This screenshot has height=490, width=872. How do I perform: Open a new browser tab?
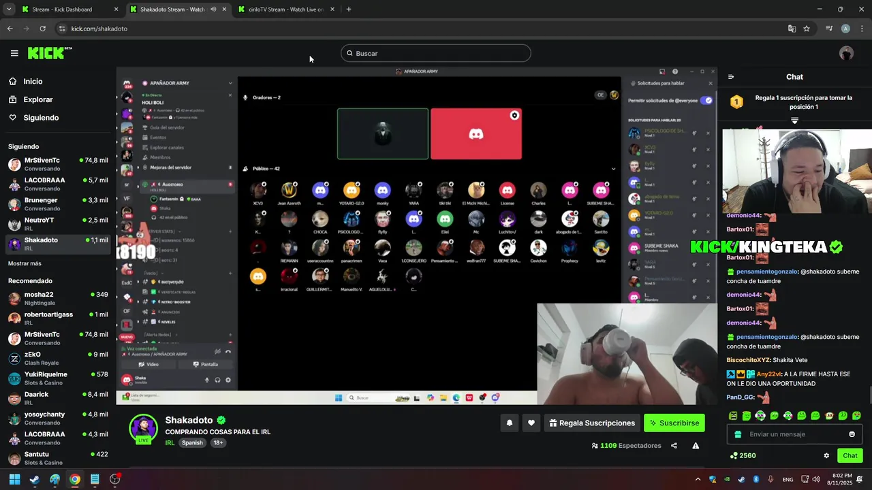coord(348,10)
